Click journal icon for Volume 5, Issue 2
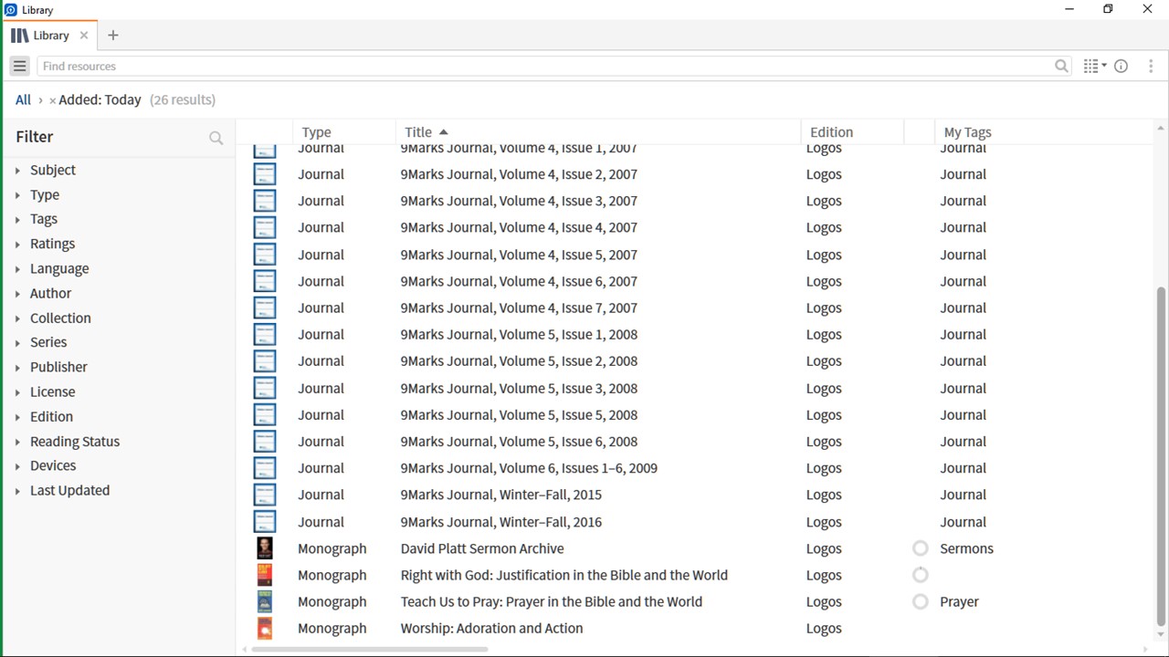Viewport: 1169px width, 657px height. [x=265, y=361]
